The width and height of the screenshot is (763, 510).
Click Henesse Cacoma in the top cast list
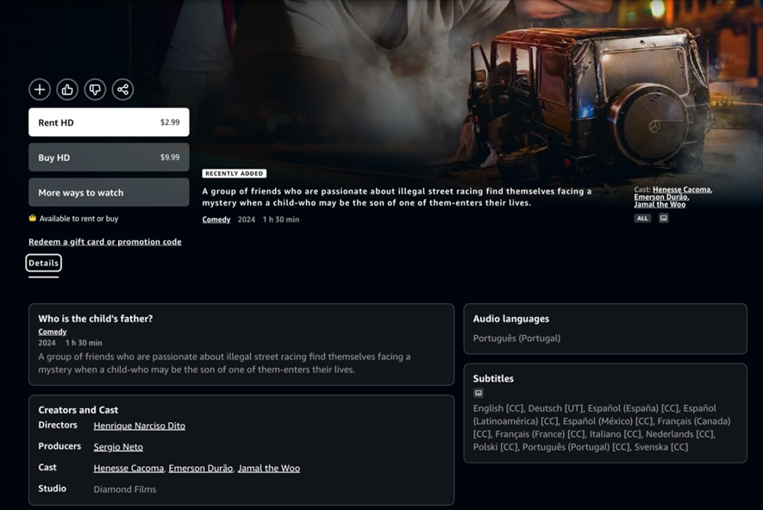pyautogui.click(x=681, y=190)
